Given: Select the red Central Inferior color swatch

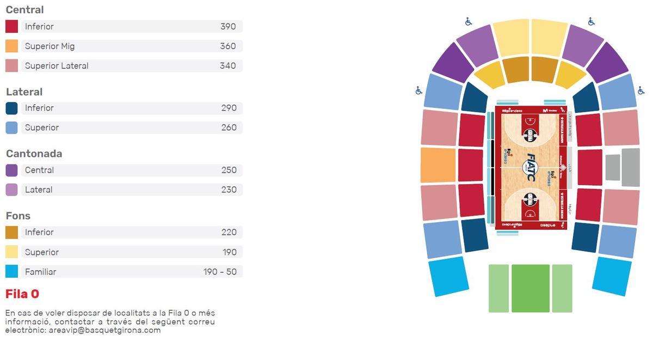Looking at the screenshot, I should (12, 27).
